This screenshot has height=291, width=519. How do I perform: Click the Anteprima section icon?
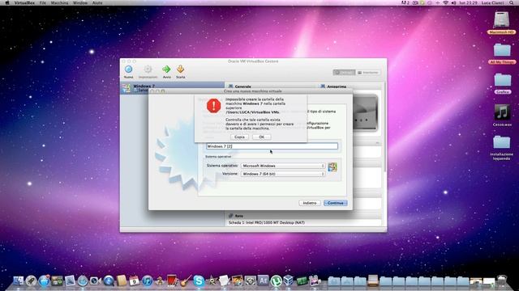point(323,86)
